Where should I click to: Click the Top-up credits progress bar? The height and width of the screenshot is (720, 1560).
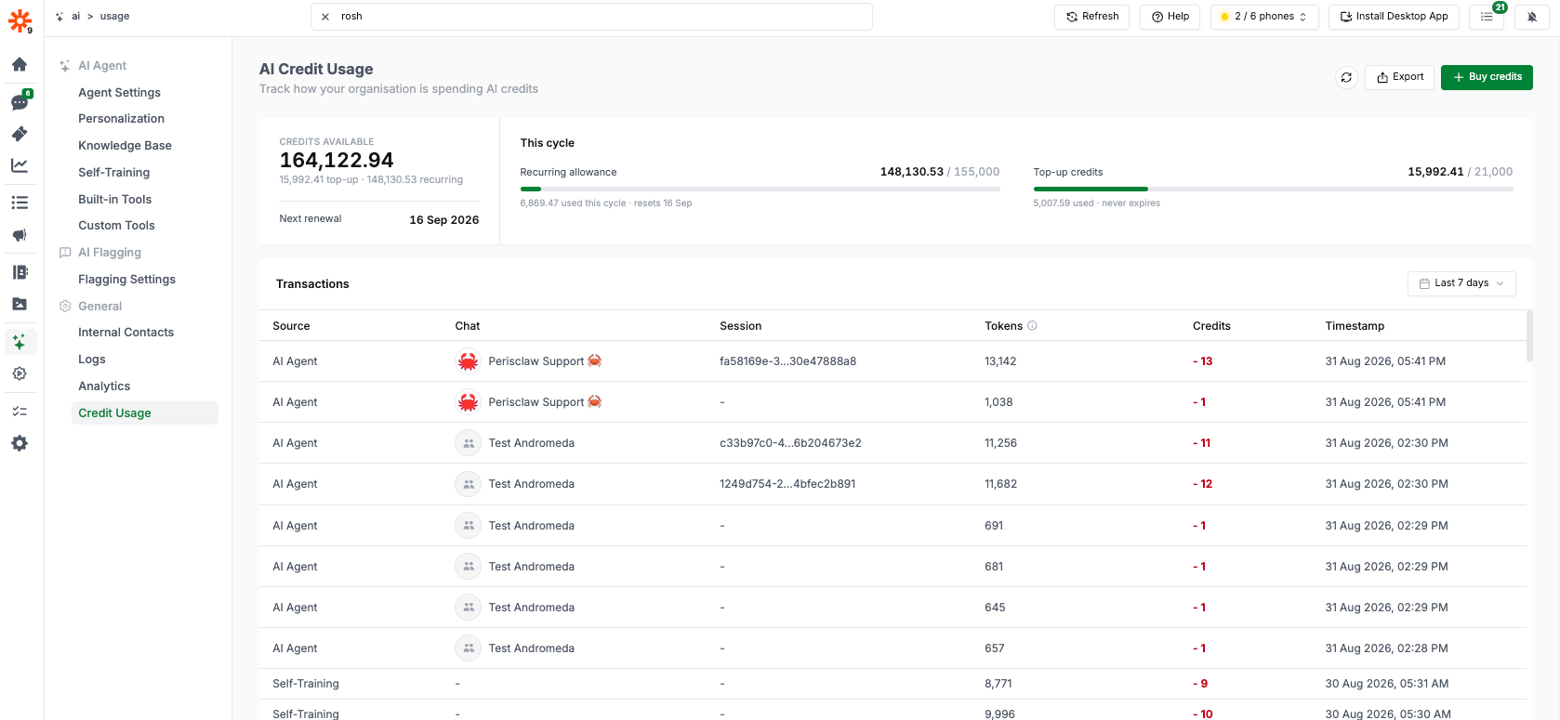[x=1273, y=189]
